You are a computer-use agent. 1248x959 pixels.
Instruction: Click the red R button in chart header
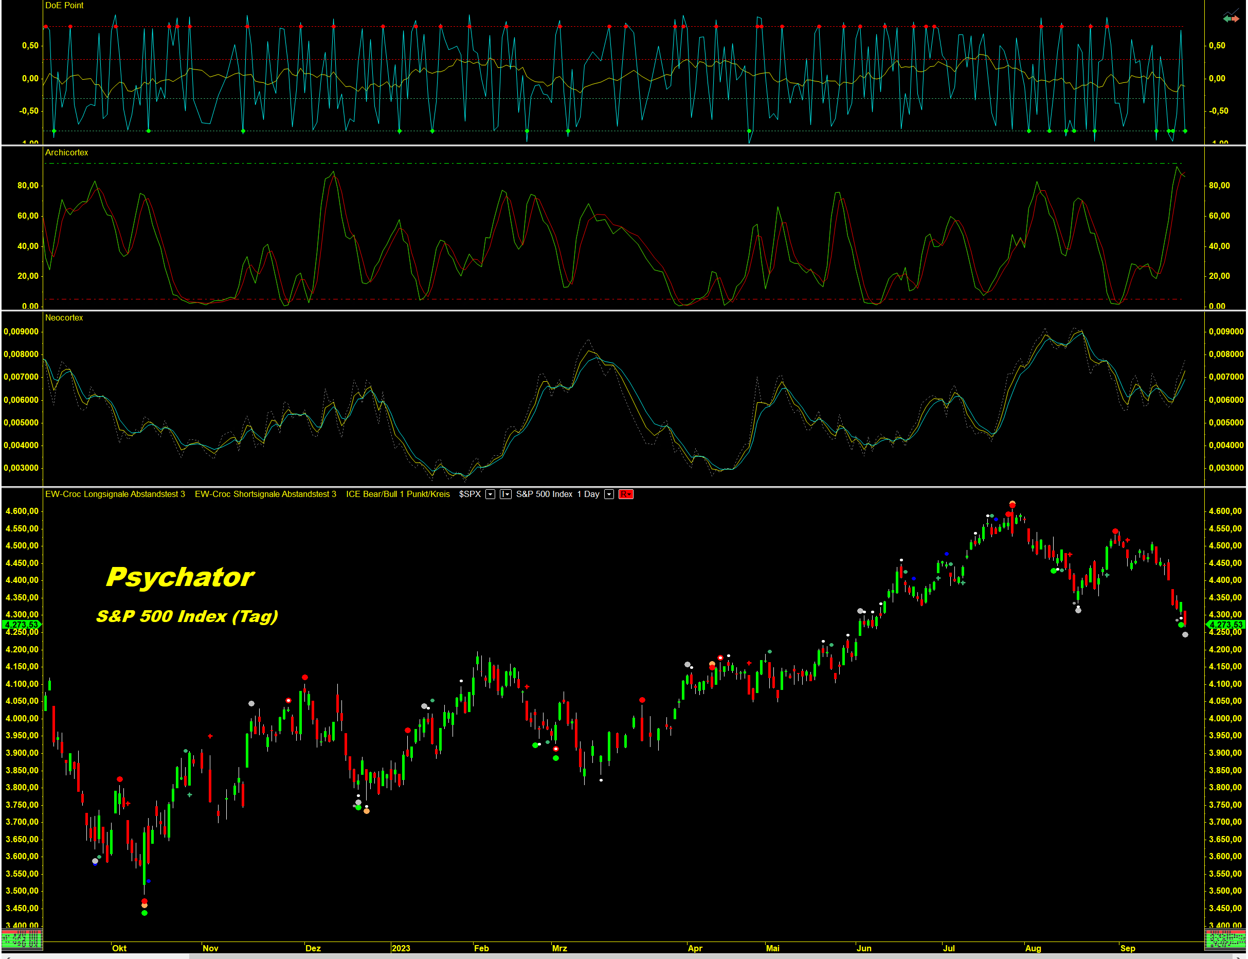coord(626,494)
